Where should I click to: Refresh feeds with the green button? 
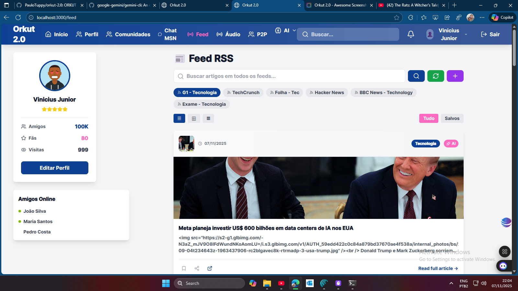(x=435, y=76)
